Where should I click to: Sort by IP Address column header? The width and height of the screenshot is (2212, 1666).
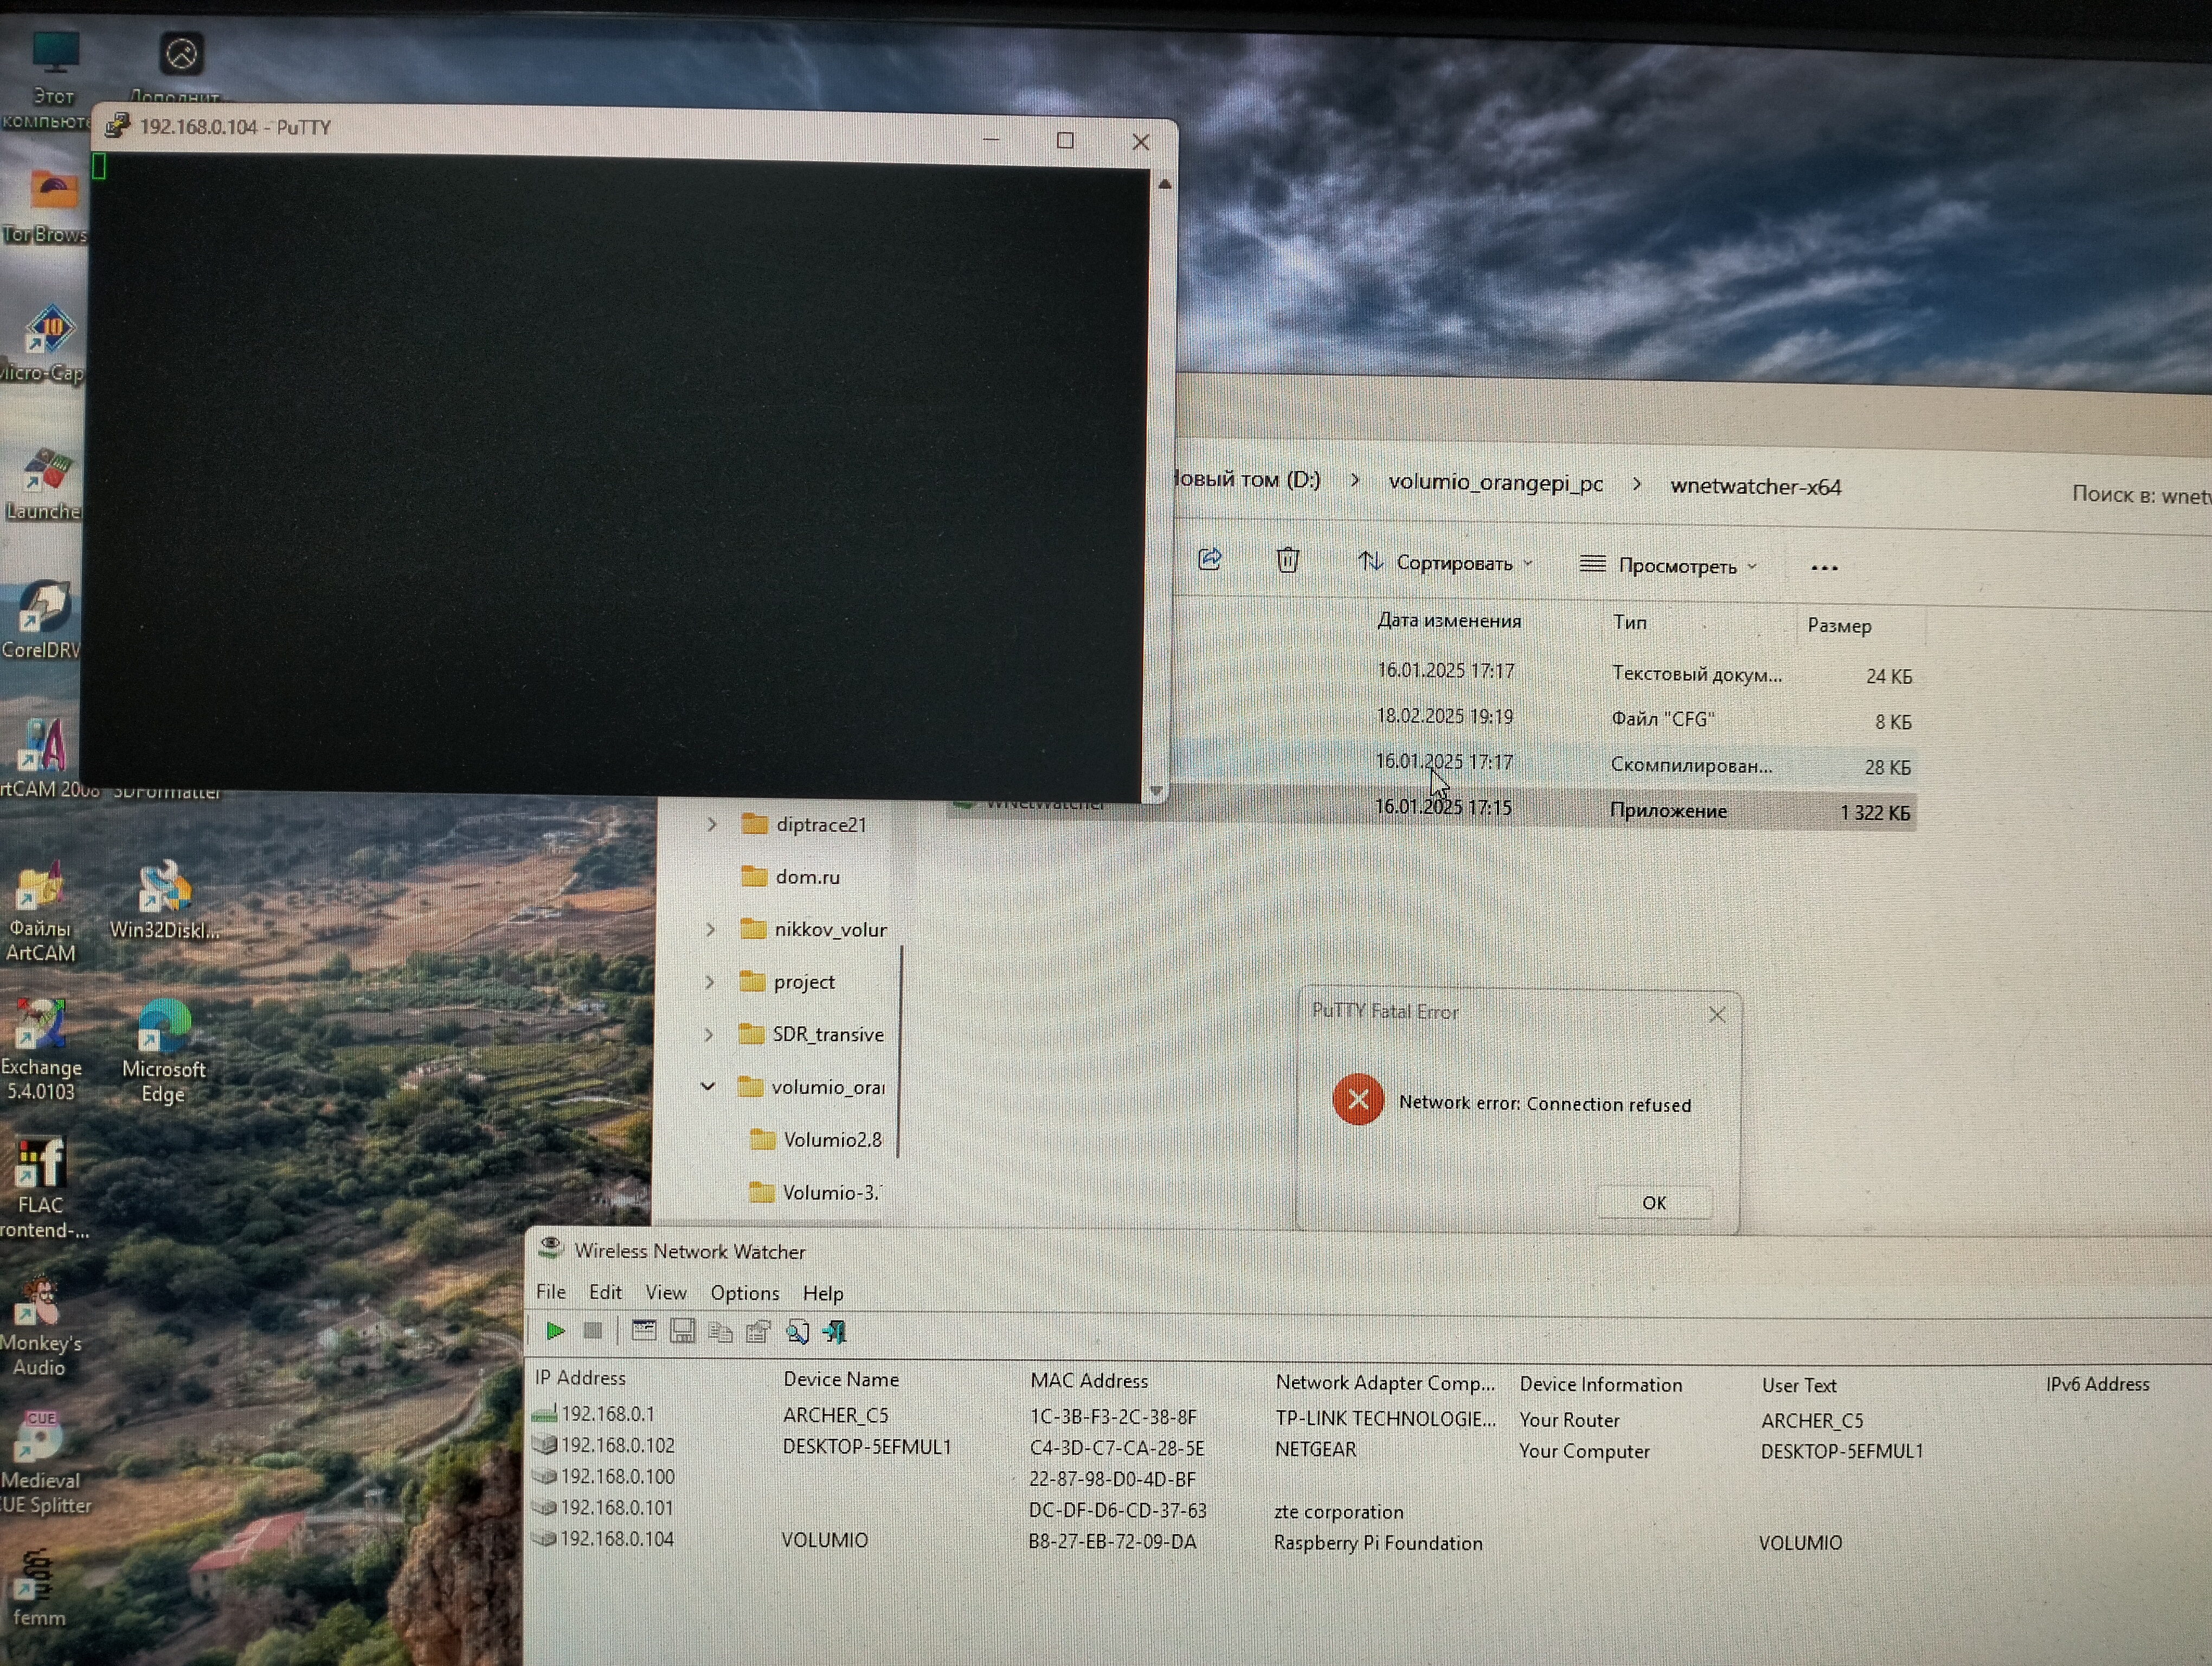[x=580, y=1377]
